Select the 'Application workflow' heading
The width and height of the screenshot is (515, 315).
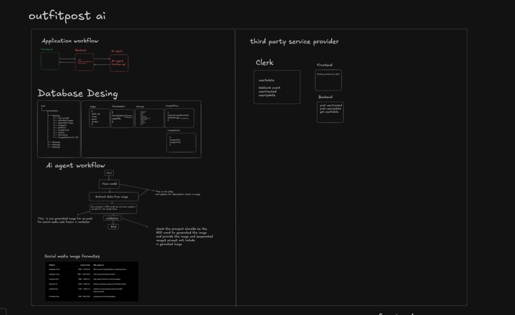(70, 41)
